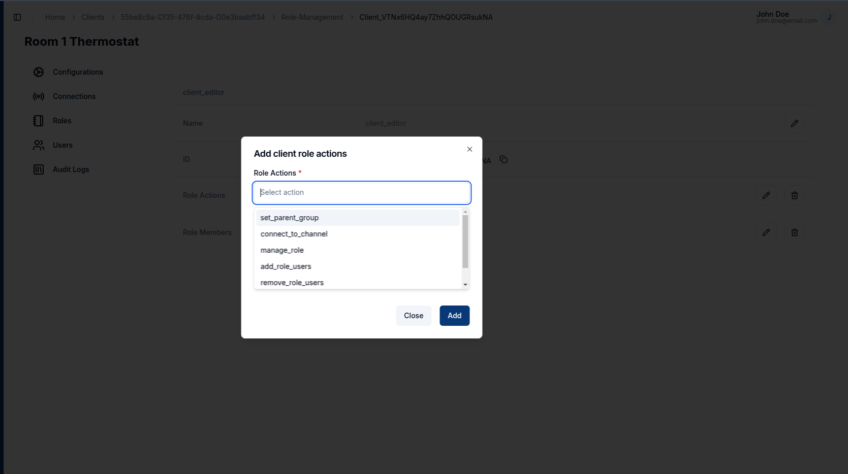The width and height of the screenshot is (848, 474).
Task: Delete Role Actions with trash icon
Action: [795, 195]
